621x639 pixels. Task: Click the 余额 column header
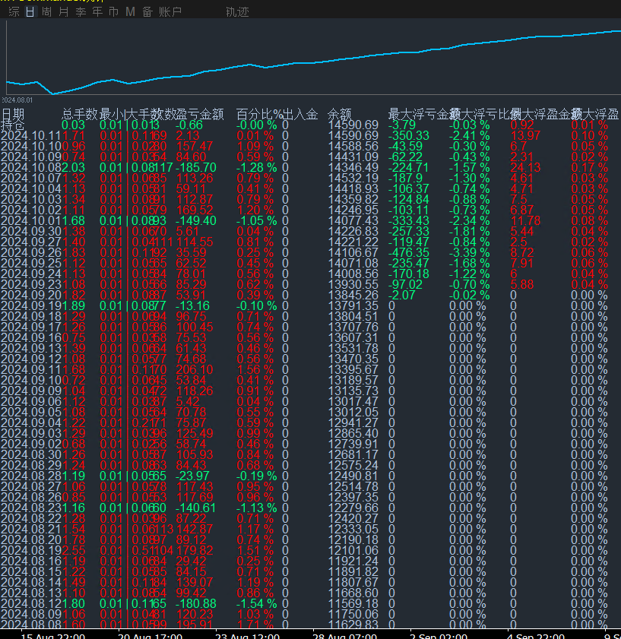[x=340, y=114]
